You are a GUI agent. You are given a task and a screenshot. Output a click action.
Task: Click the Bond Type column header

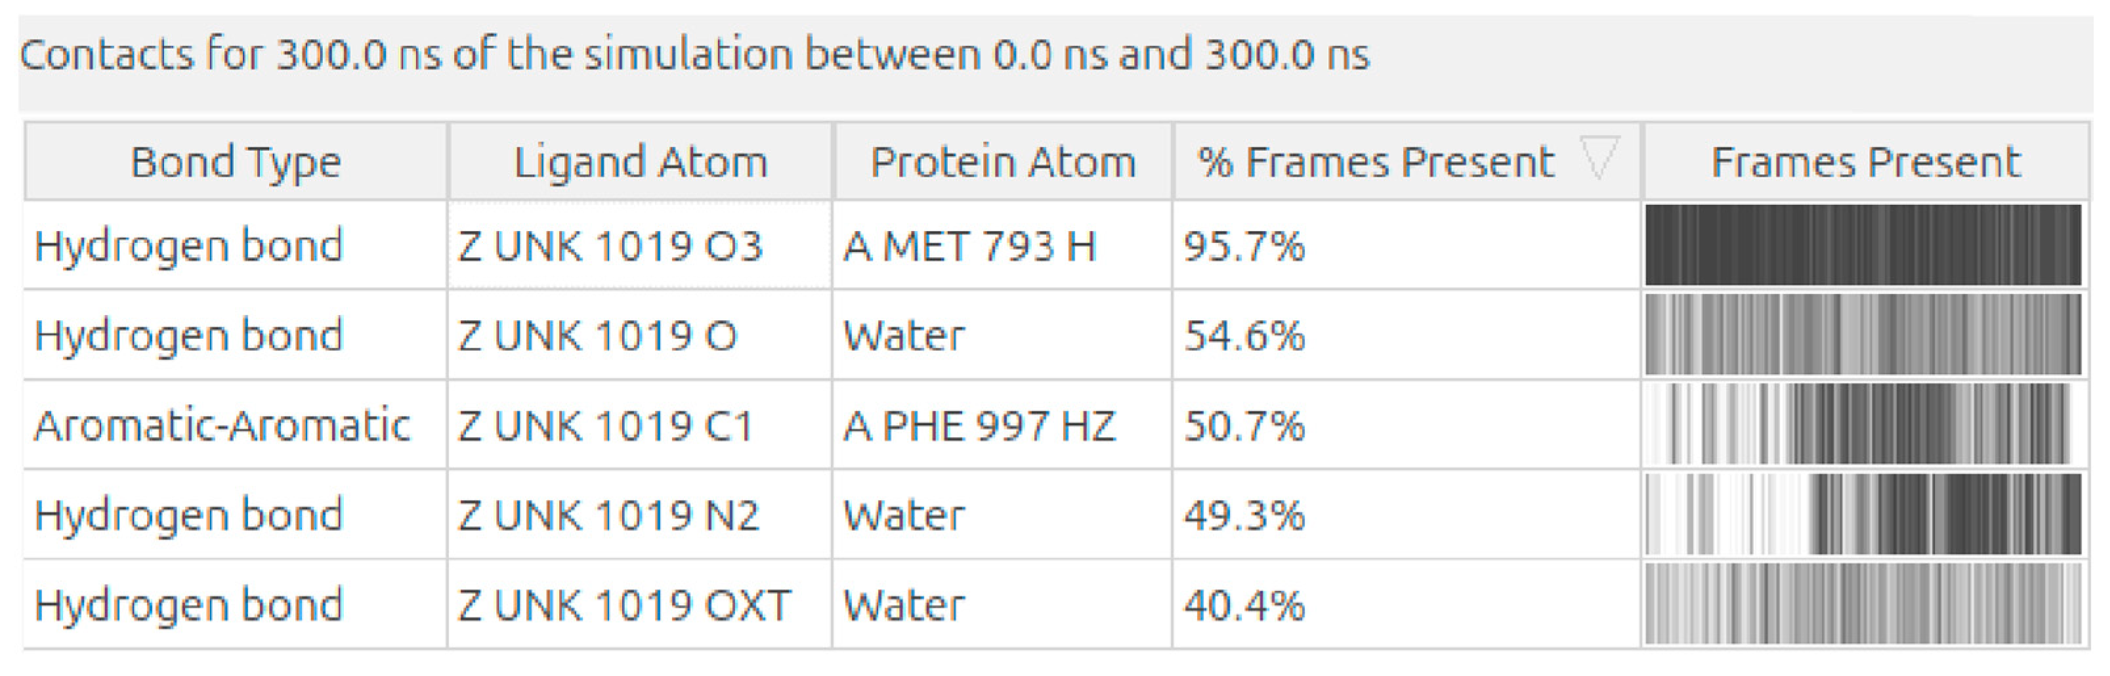tap(236, 161)
